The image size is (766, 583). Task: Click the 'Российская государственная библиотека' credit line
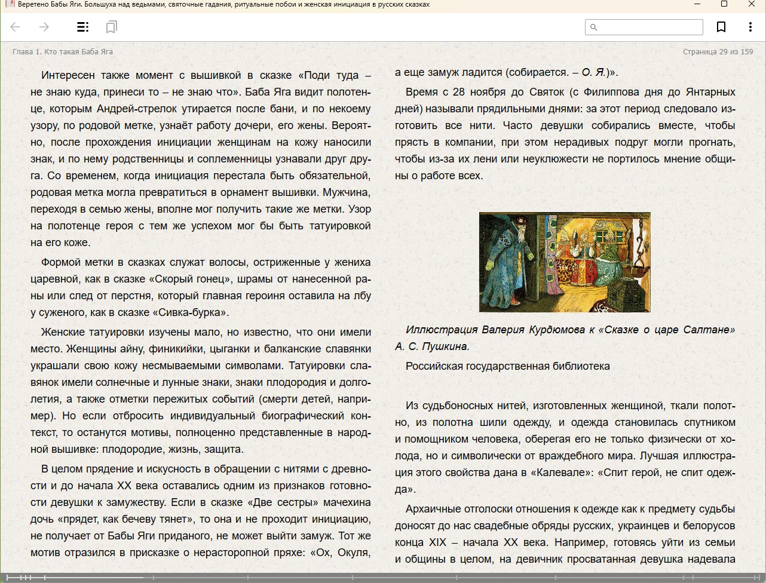(x=507, y=366)
